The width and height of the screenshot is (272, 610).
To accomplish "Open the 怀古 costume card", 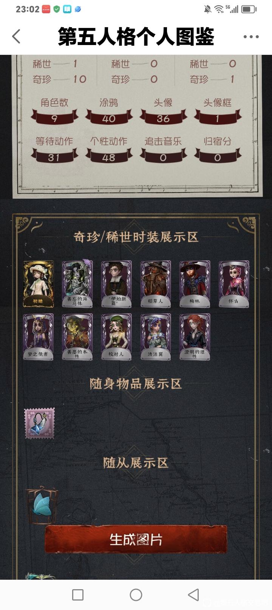I will (234, 284).
